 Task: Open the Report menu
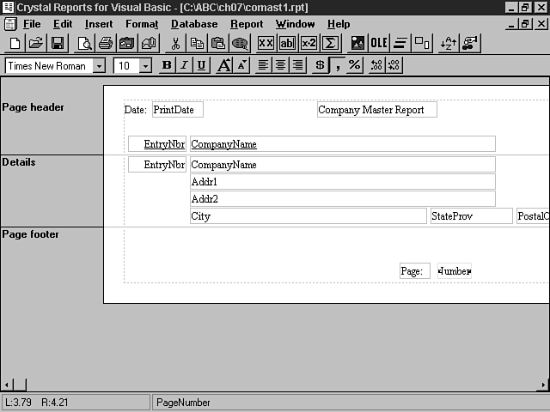pyautogui.click(x=247, y=24)
